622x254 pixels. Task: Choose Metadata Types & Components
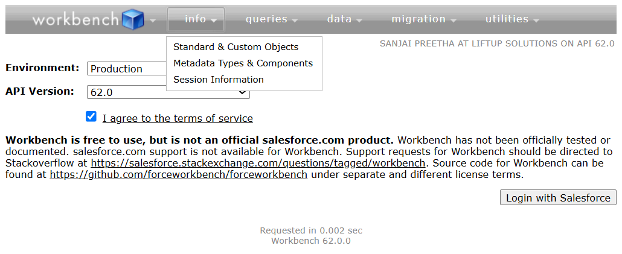(243, 63)
